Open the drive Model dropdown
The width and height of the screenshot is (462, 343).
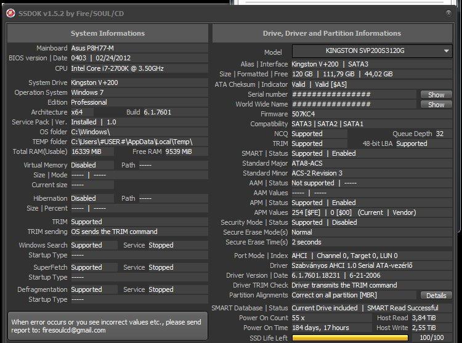click(372, 51)
